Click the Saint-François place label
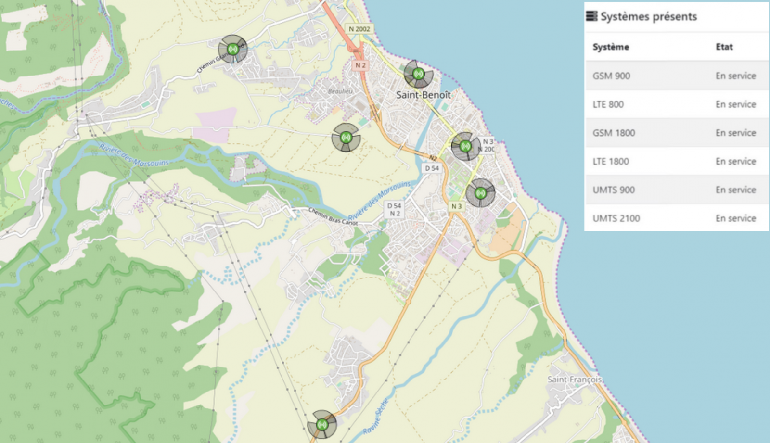This screenshot has width=770, height=443. pyautogui.click(x=574, y=380)
